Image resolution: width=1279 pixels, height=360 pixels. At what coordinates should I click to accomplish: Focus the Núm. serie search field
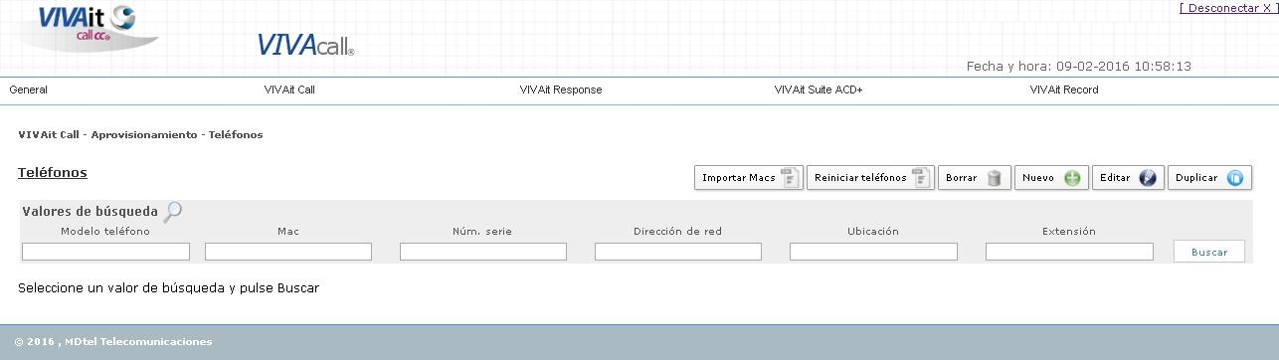pyautogui.click(x=483, y=252)
